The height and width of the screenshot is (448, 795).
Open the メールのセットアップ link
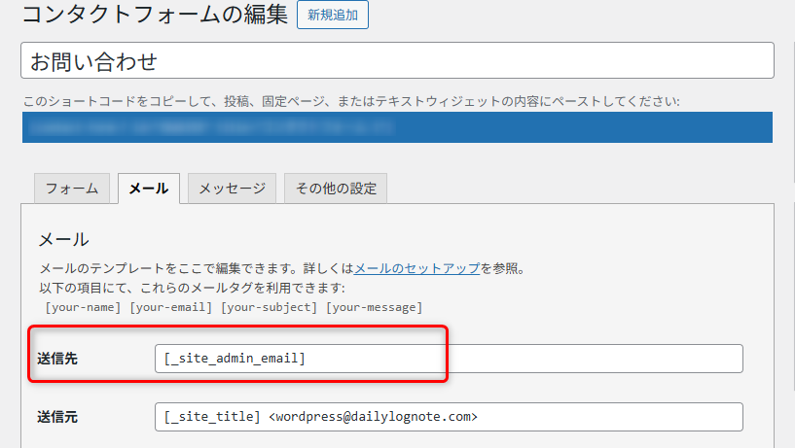(x=417, y=268)
